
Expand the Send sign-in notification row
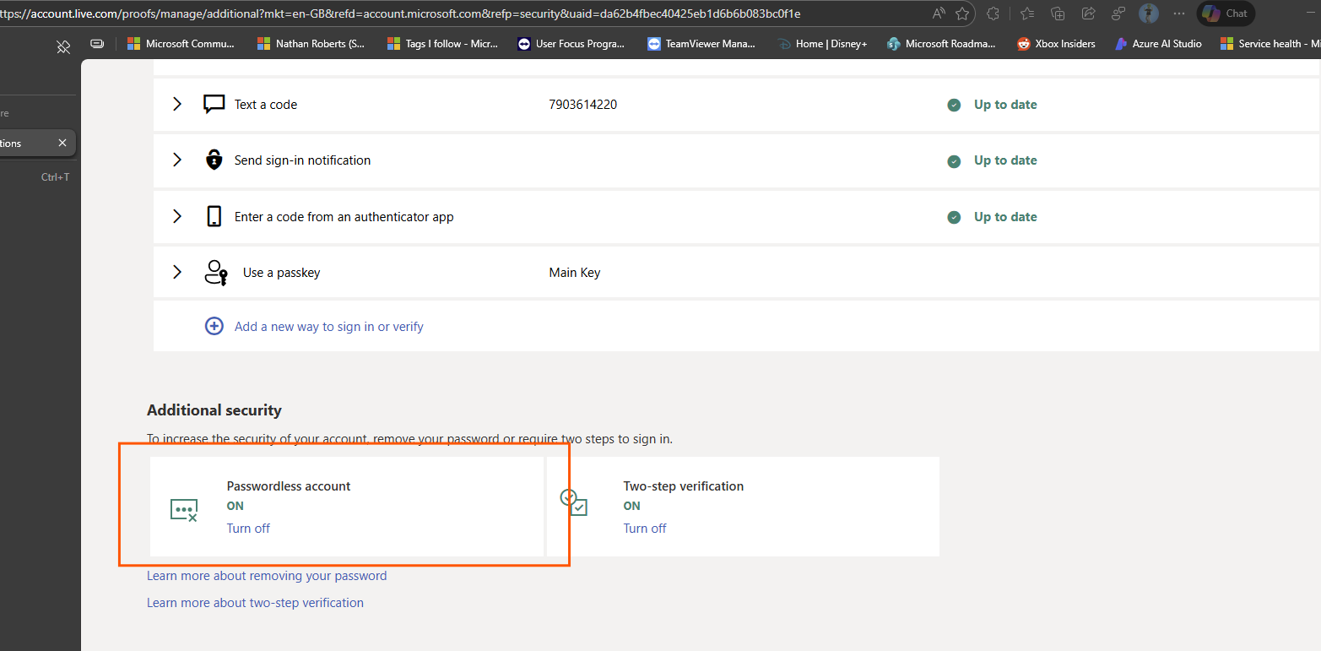(177, 160)
